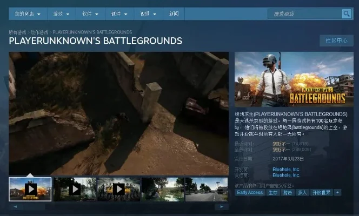Open the 您的商店 dropdown menu

point(28,14)
